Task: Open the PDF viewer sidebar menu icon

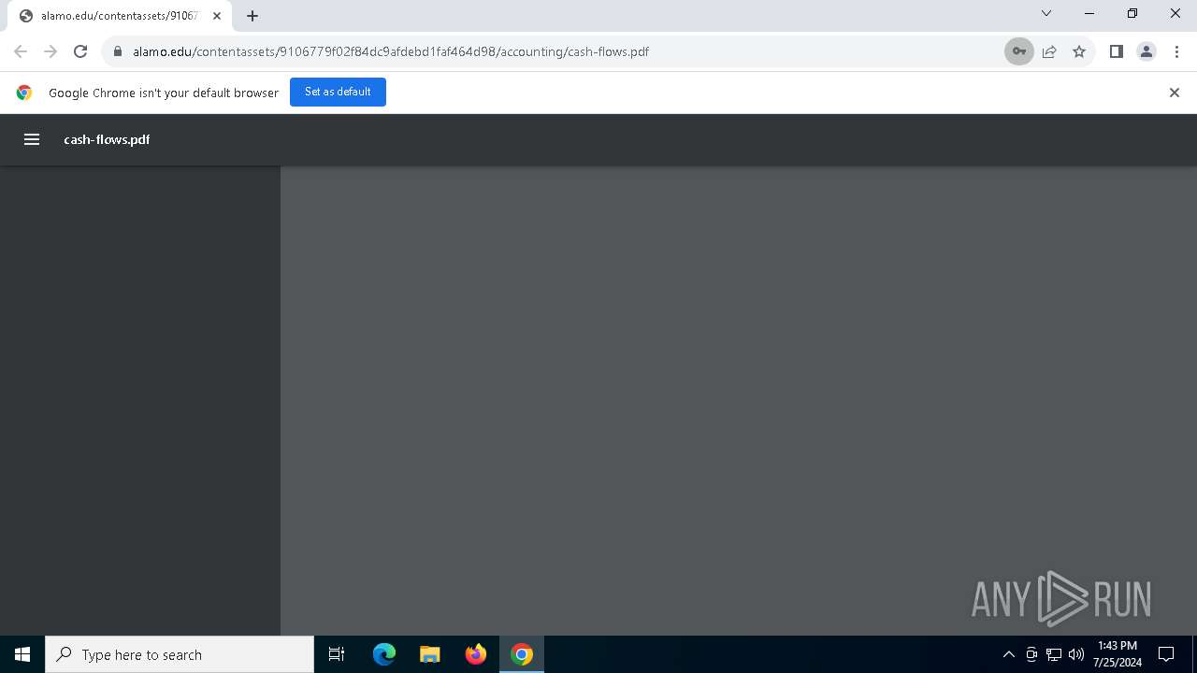Action: 32,139
